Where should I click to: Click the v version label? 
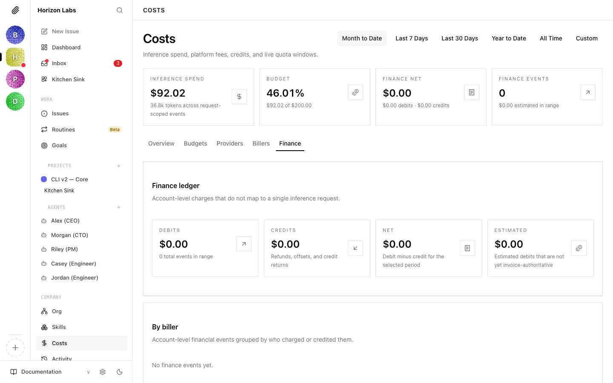89,372
